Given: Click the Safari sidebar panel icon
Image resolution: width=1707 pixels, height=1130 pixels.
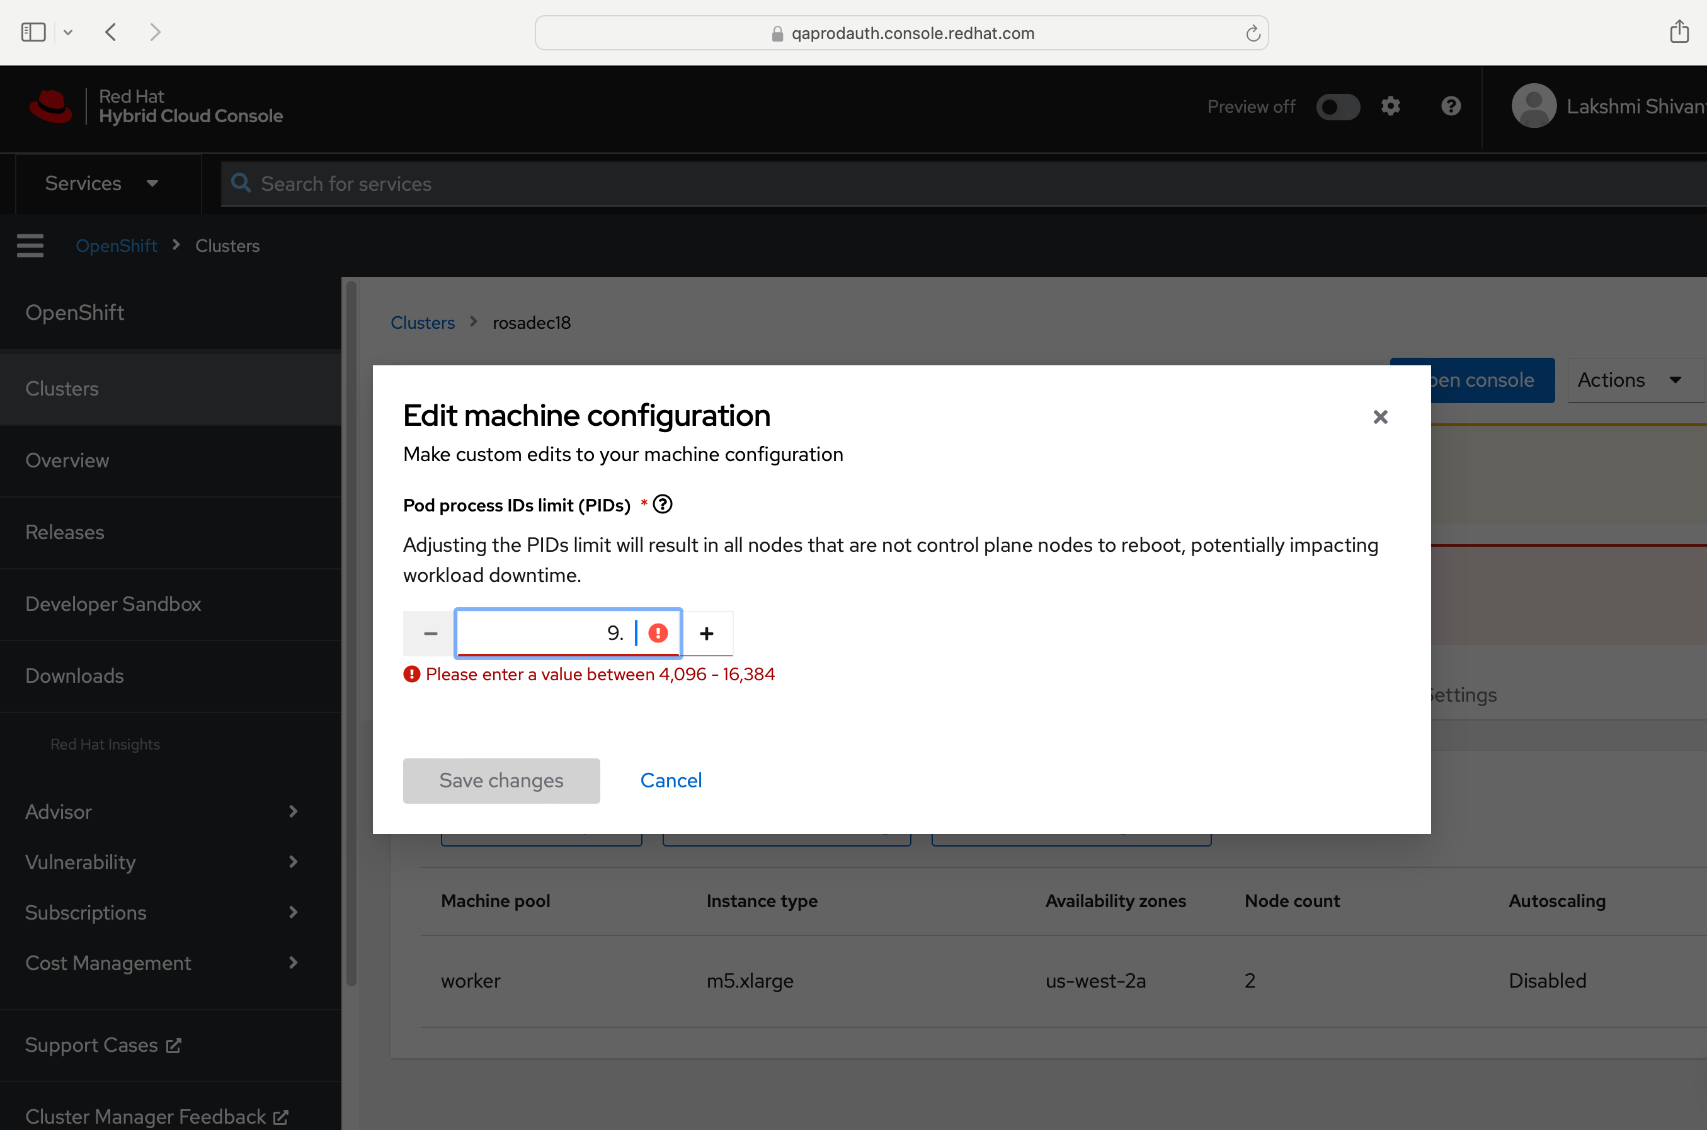Looking at the screenshot, I should [33, 32].
